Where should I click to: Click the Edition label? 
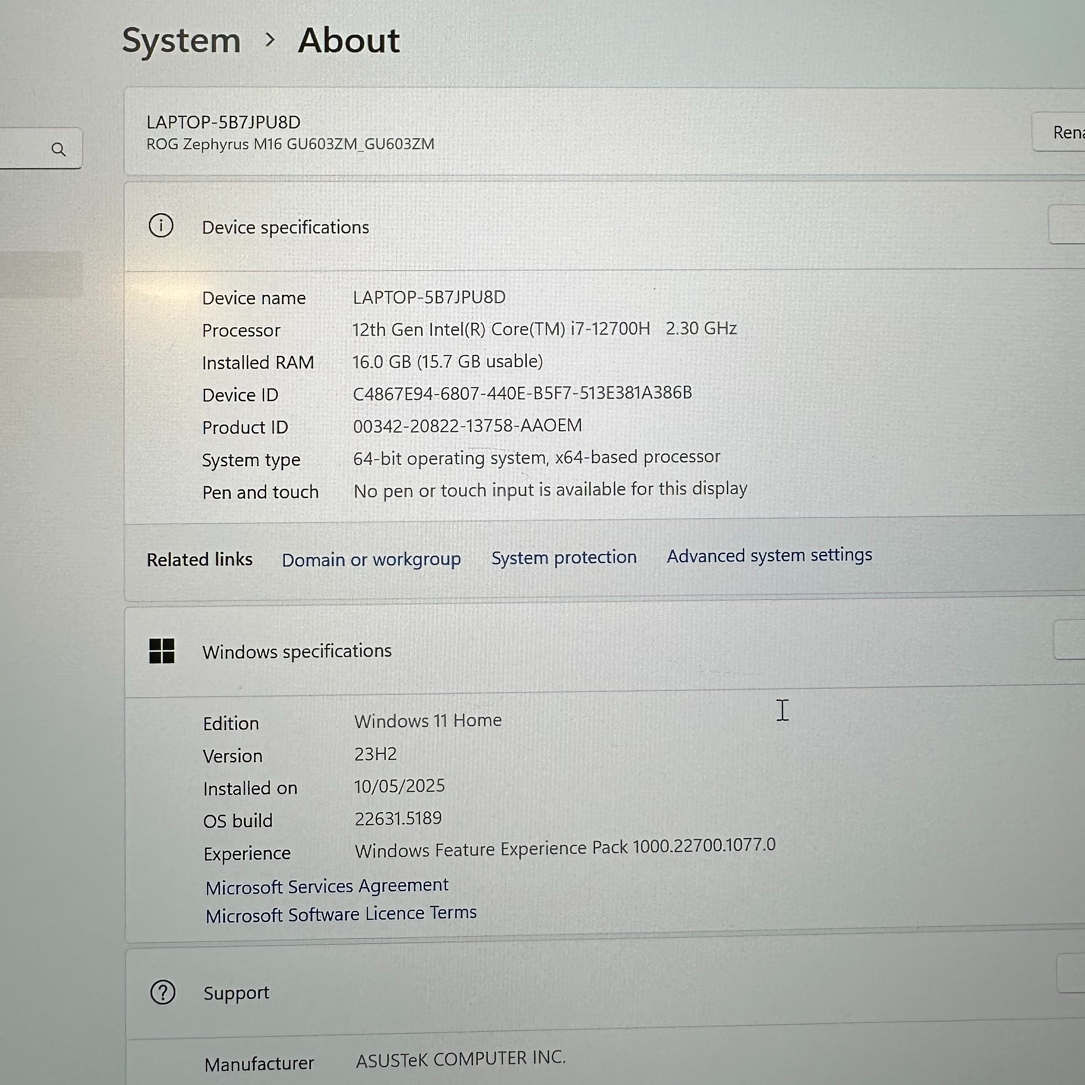231,723
